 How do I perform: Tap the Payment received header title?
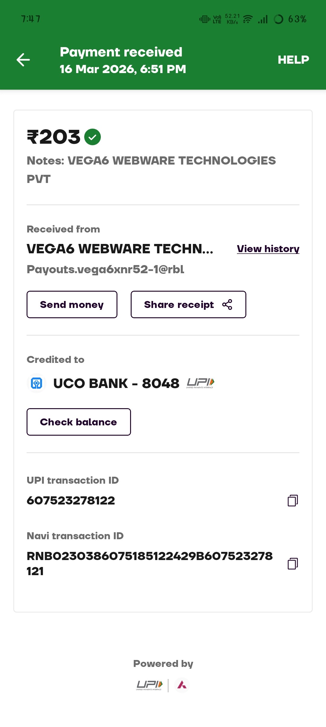121,52
